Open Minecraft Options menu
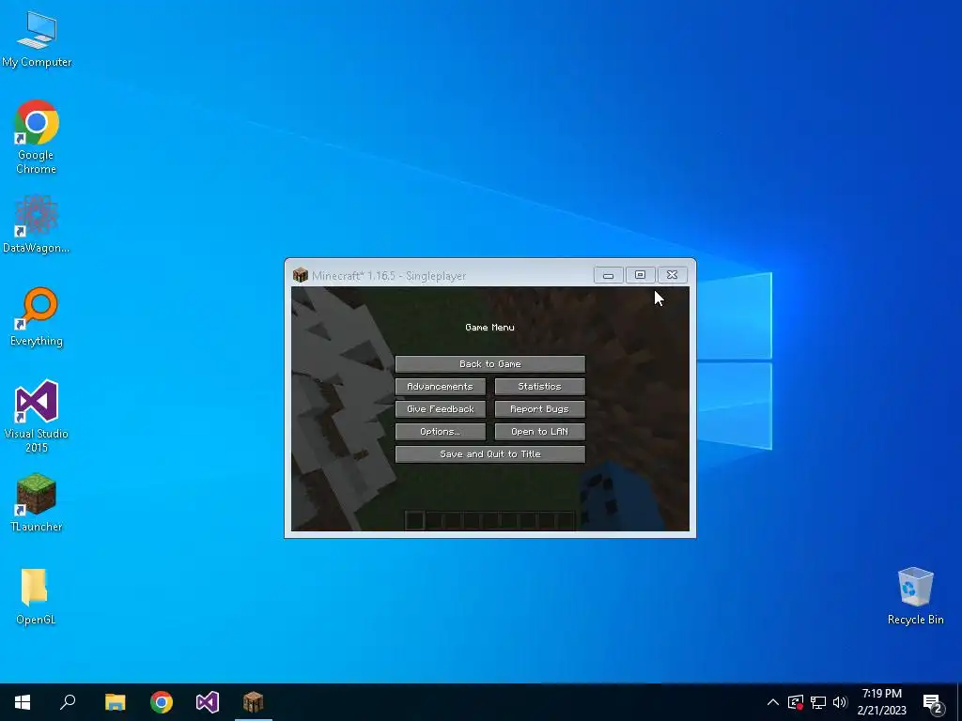962x721 pixels. [440, 432]
